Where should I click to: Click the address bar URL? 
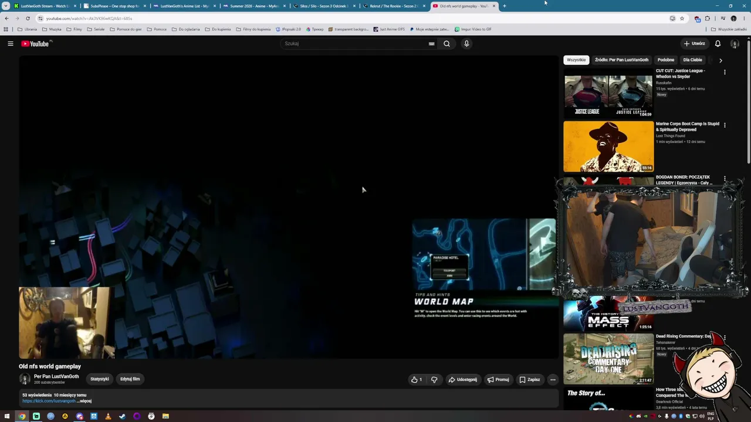89,18
